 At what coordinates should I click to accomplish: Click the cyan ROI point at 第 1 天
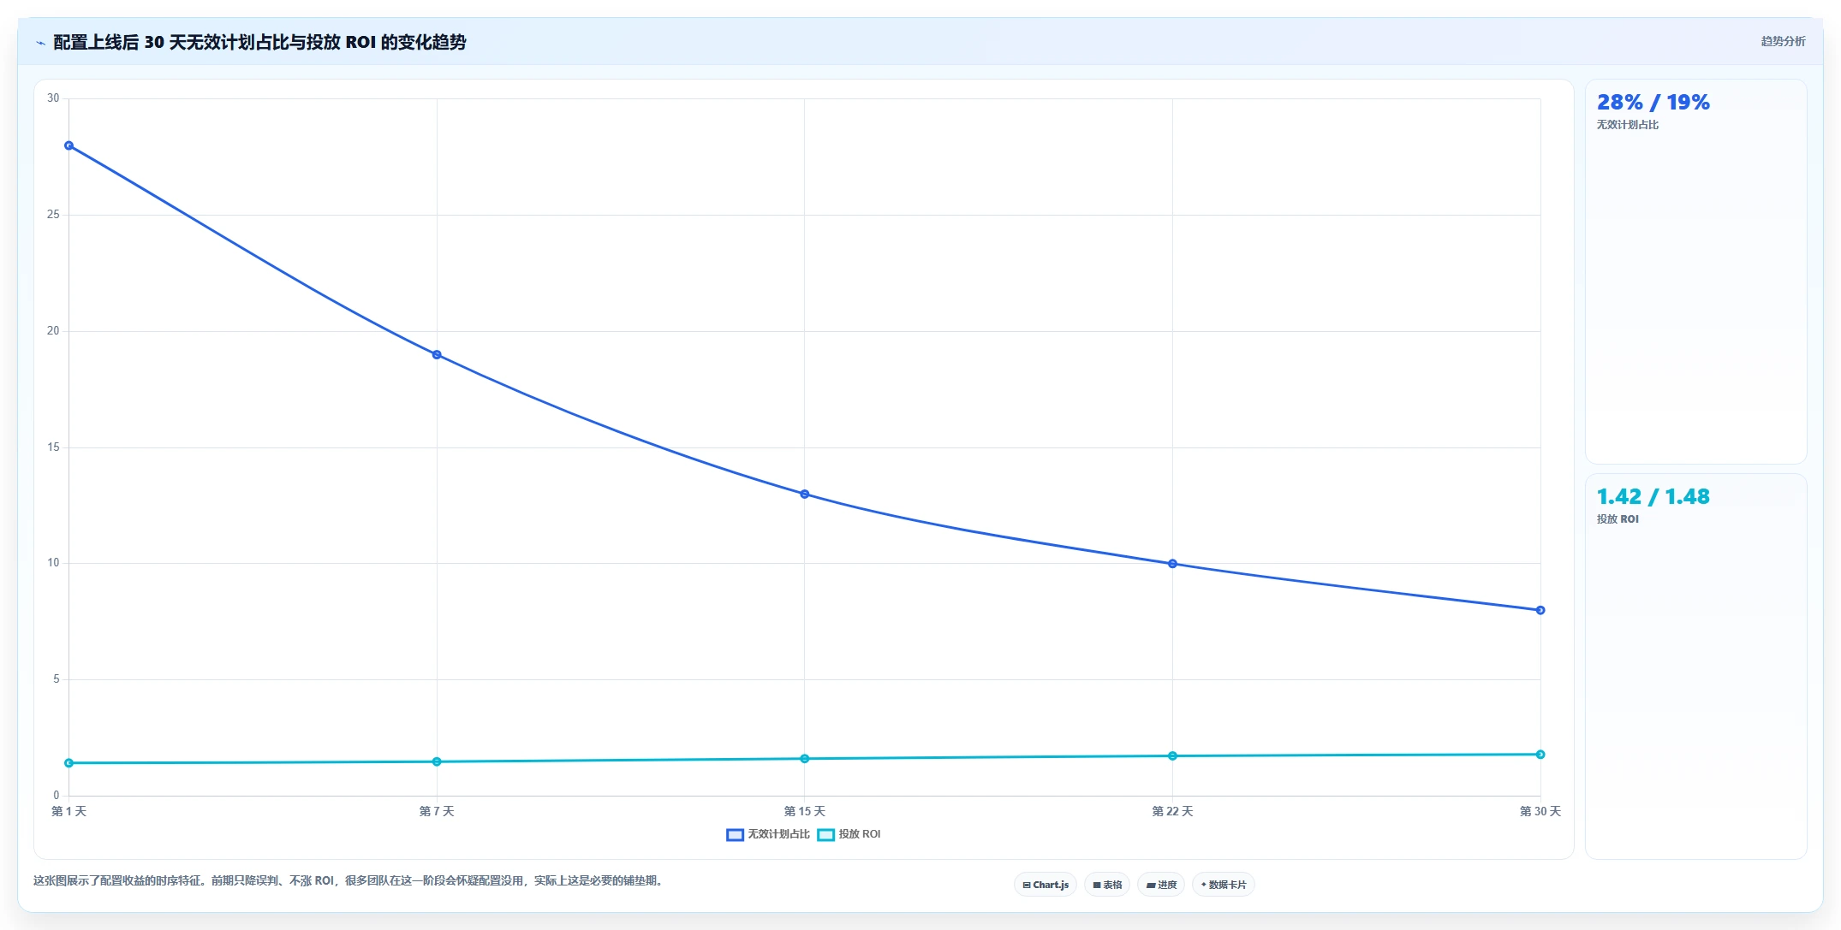(69, 763)
